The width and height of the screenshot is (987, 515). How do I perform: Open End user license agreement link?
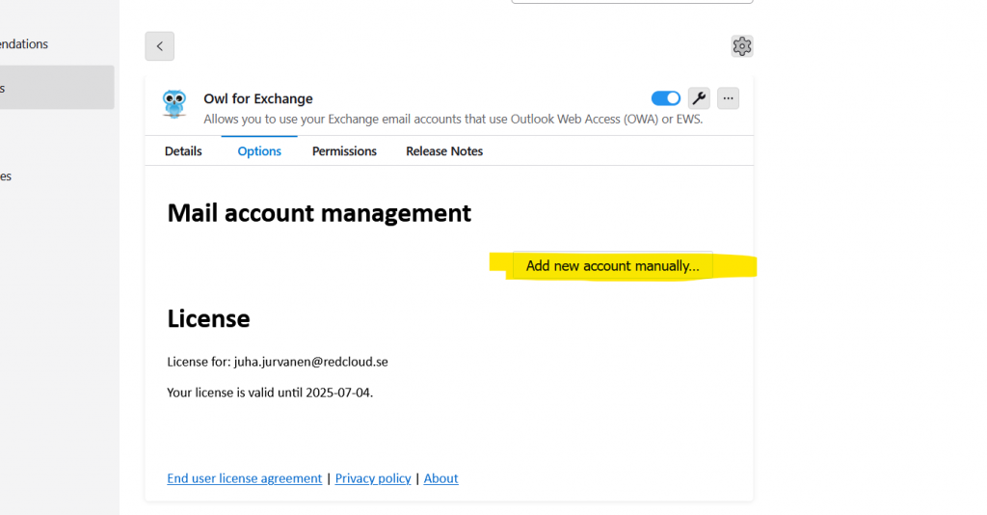click(x=244, y=478)
